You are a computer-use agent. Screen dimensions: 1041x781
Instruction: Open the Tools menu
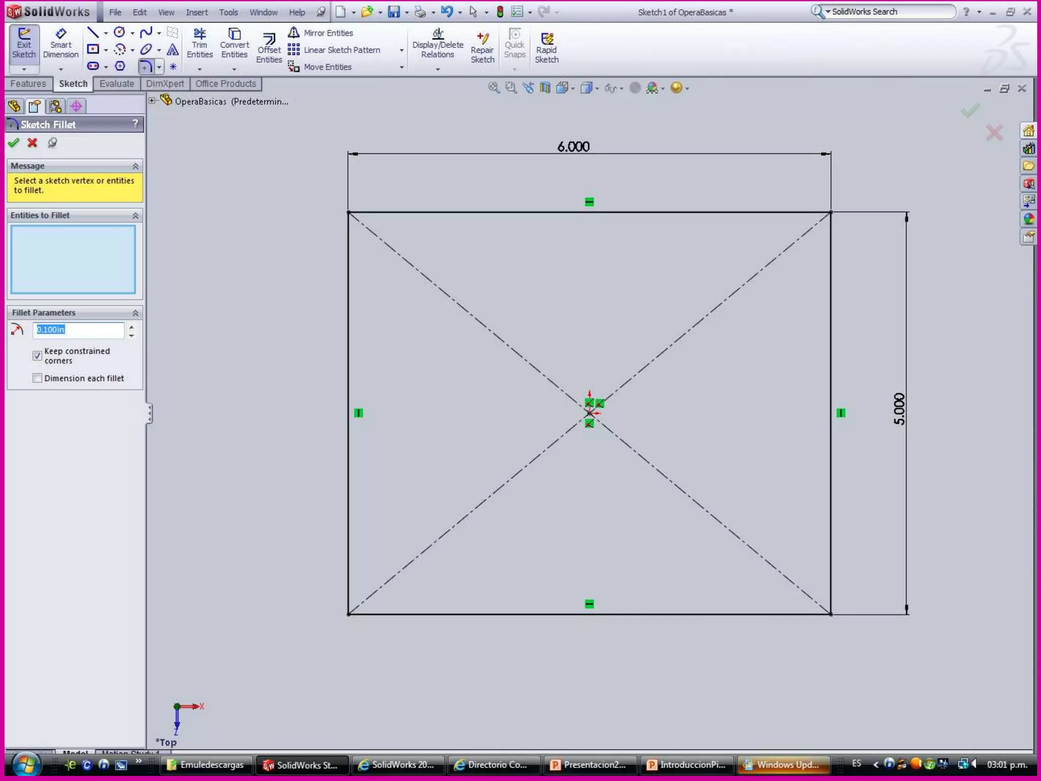pos(228,12)
